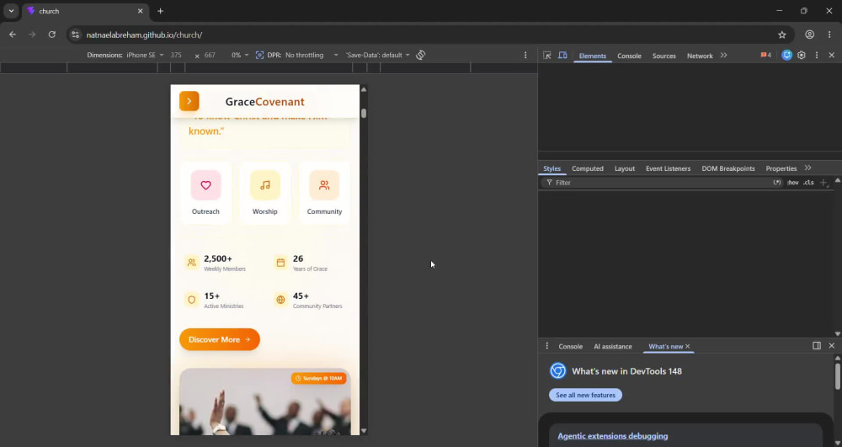Open a new browser tab

[x=160, y=11]
